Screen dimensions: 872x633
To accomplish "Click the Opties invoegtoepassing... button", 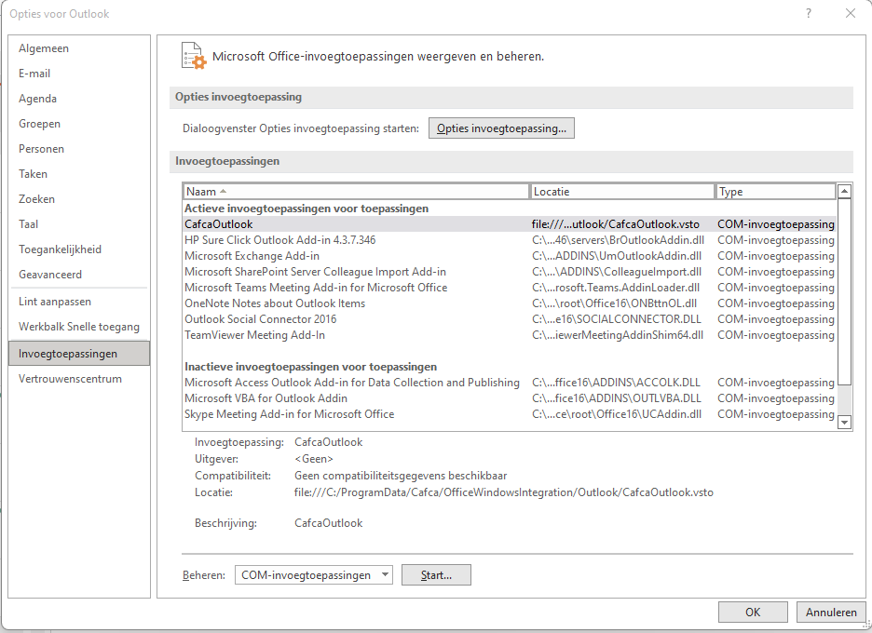I will tap(501, 128).
